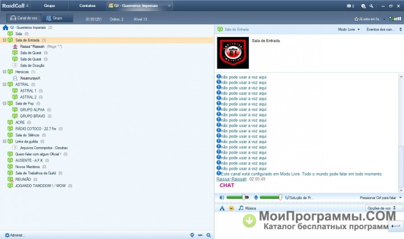This screenshot has width=404, height=239.
Task: Select the first Sala de Quest channel
Action: (30, 53)
